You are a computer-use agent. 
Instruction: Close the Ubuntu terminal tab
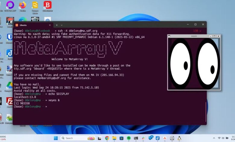(x=50, y=25)
